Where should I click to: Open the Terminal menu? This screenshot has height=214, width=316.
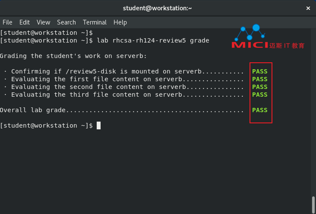(x=95, y=22)
